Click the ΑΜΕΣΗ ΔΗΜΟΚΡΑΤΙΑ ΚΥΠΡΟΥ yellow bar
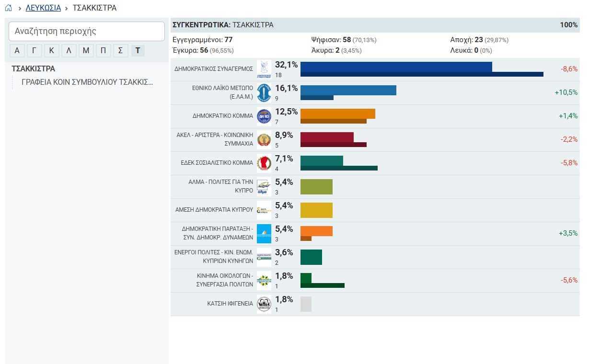The width and height of the screenshot is (612, 364). tap(316, 210)
